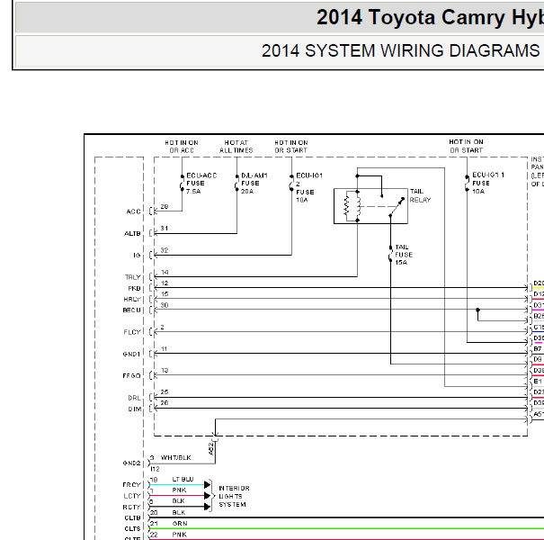Click the 'HRLY' terminal label
This screenshot has width=544, height=540.
tap(132, 299)
